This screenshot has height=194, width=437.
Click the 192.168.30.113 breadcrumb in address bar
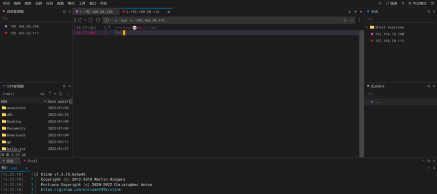(150, 20)
